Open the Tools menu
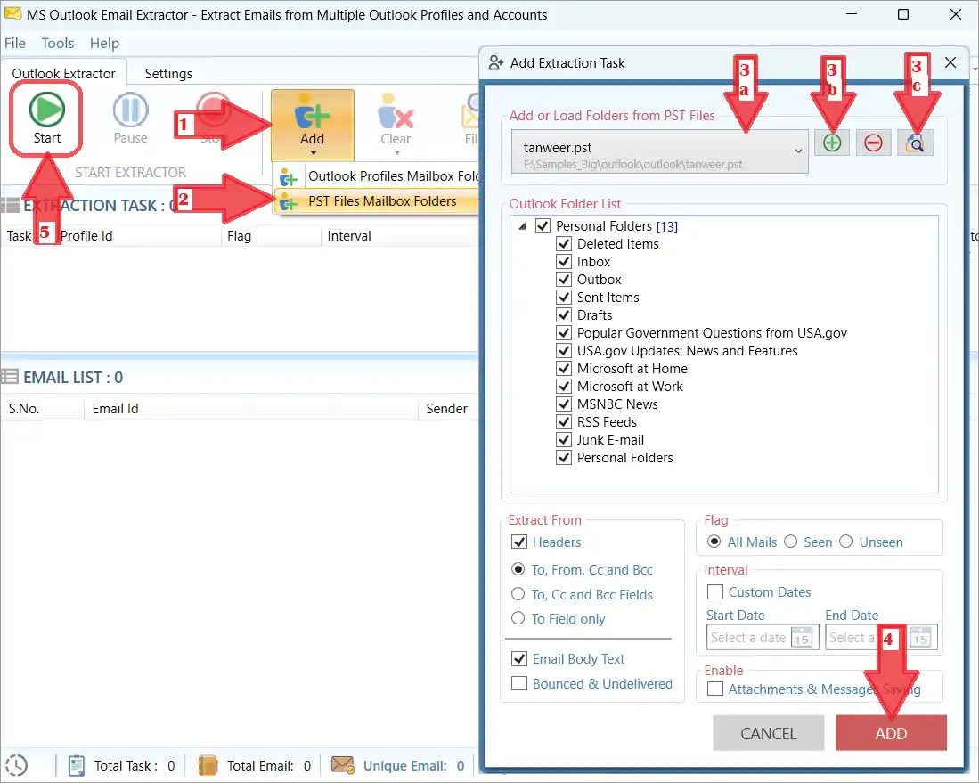This screenshot has height=783, width=979. [x=57, y=43]
